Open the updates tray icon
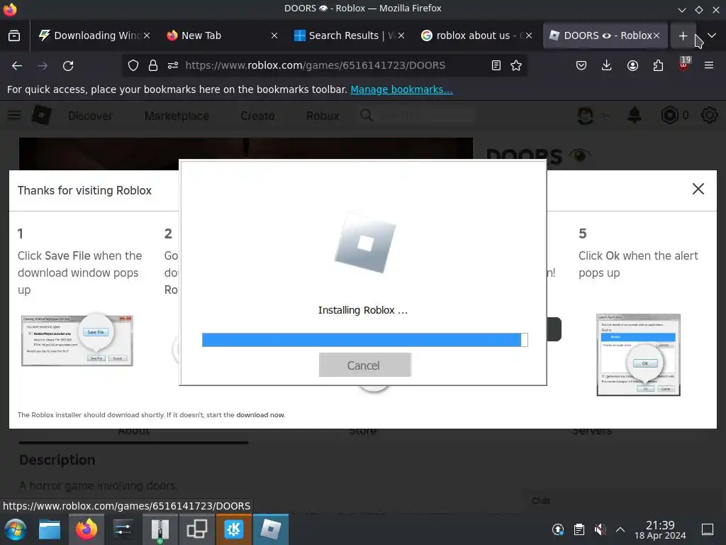This screenshot has height=545, width=726. 558,529
